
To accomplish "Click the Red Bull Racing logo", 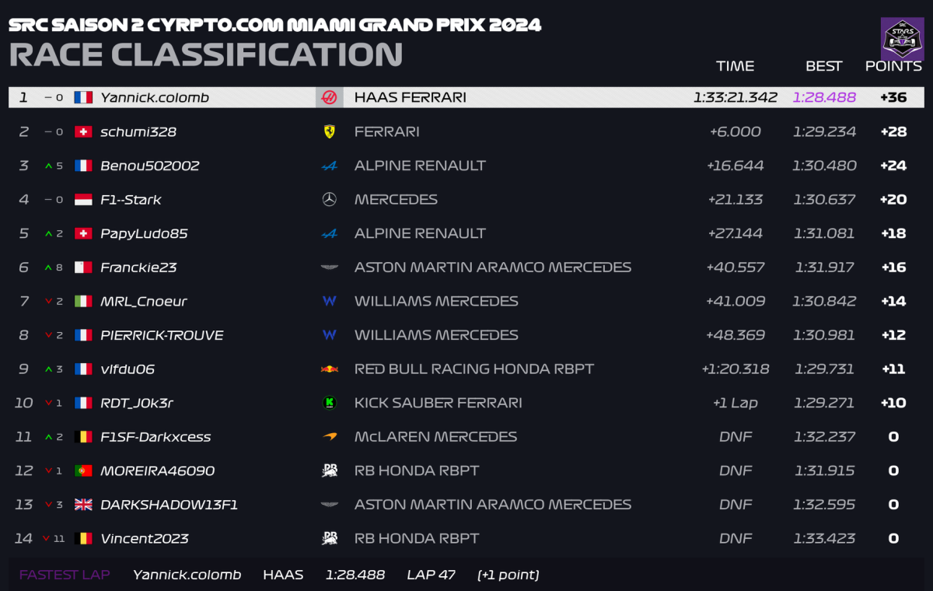I will click(x=329, y=369).
